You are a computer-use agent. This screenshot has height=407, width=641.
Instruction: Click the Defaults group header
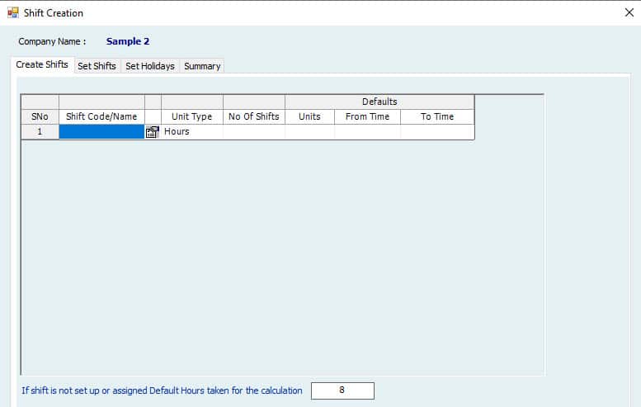(x=379, y=102)
